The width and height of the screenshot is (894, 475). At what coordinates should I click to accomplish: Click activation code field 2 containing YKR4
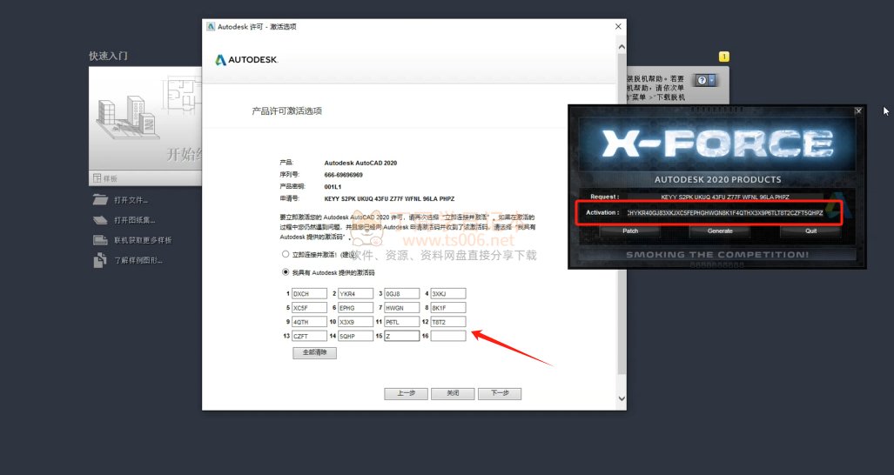(356, 294)
